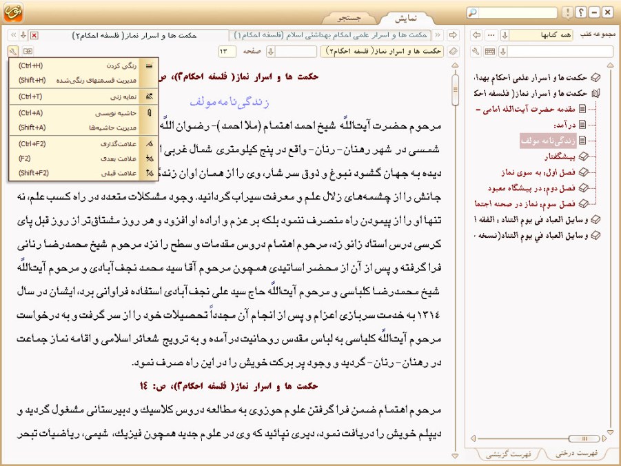This screenshot has width=621, height=466.
Task: Click the panel arrow icon next to the wrench
Action: 28,51
